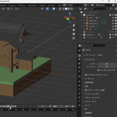
Task: Click the viewport samples value 16
Action: 107,66
